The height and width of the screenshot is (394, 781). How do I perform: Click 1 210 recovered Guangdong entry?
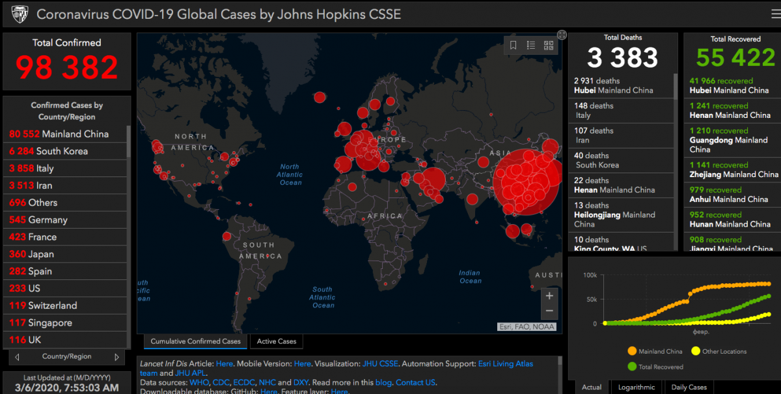[733, 140]
